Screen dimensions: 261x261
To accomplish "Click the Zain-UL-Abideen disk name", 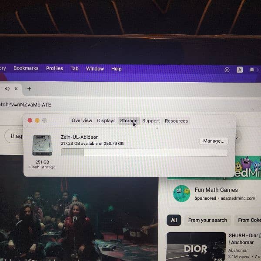I will pos(80,137).
